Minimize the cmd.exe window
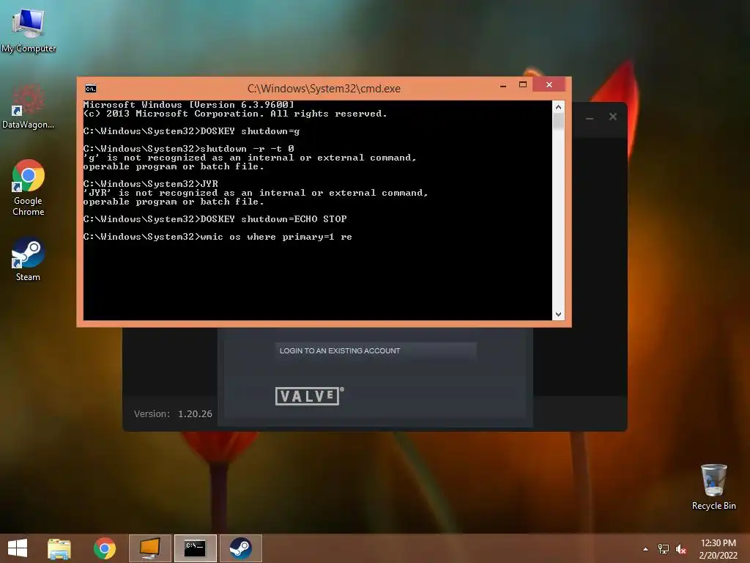 [x=503, y=86]
